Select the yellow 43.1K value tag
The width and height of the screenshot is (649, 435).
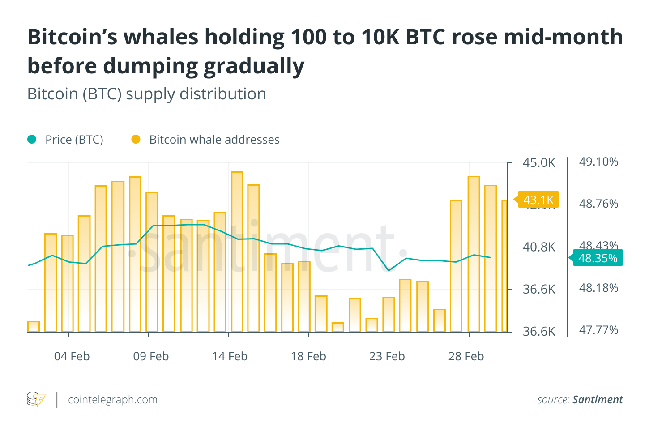(x=538, y=200)
